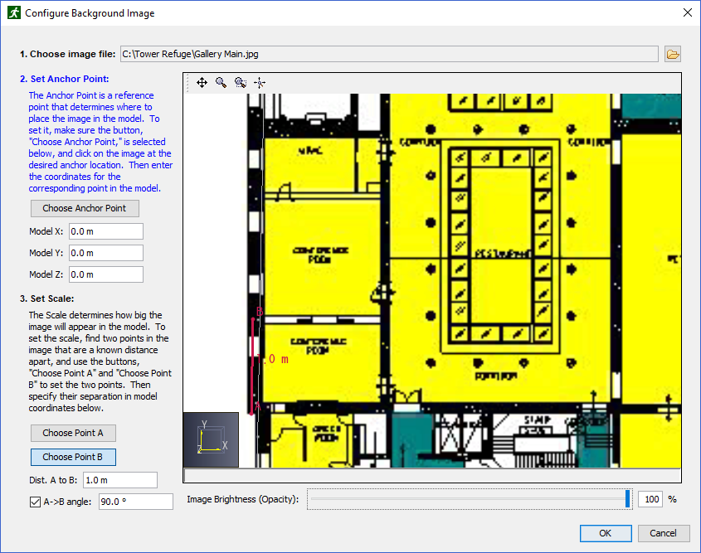Click the 'Model Y:' label
Image resolution: width=701 pixels, height=553 pixels.
[46, 253]
